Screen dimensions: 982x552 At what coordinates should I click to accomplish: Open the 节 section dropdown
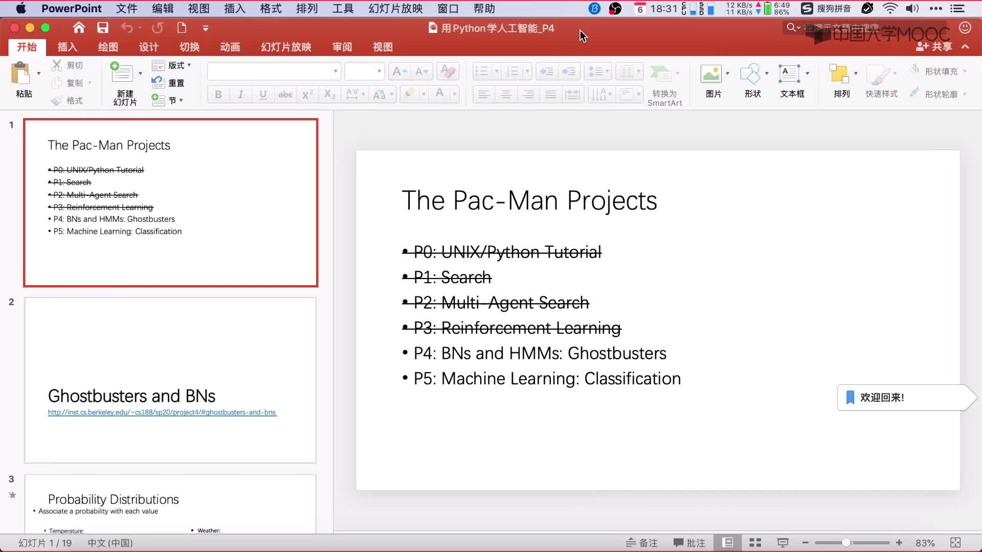(x=168, y=100)
